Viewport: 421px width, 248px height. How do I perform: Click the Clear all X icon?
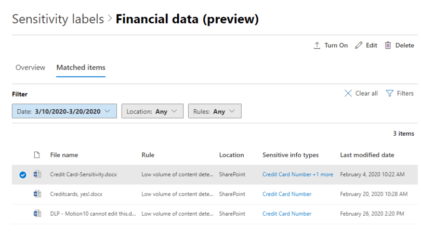(x=348, y=94)
